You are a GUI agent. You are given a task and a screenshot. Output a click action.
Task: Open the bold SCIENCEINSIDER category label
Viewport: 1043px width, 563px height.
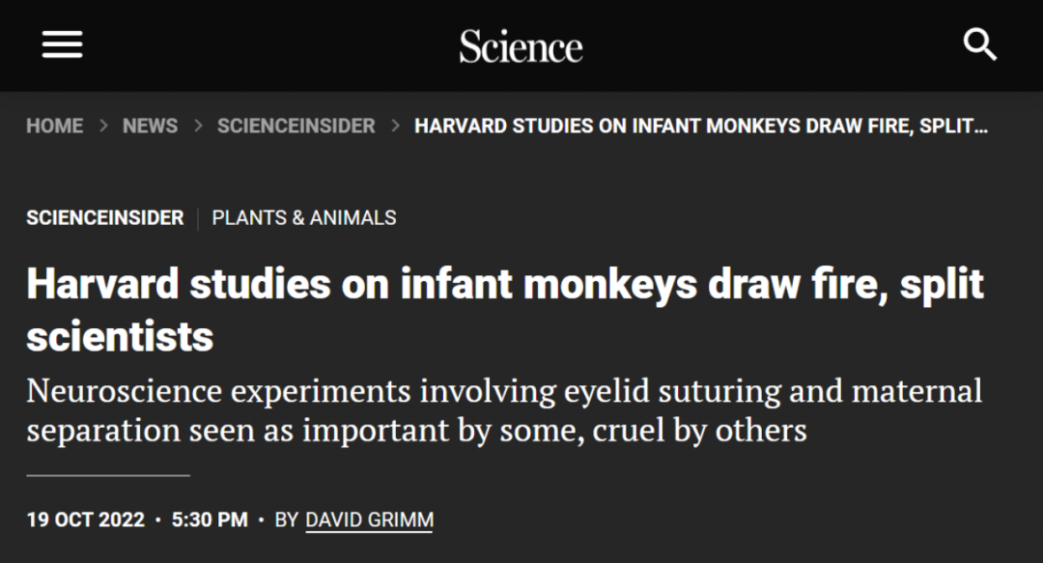105,217
